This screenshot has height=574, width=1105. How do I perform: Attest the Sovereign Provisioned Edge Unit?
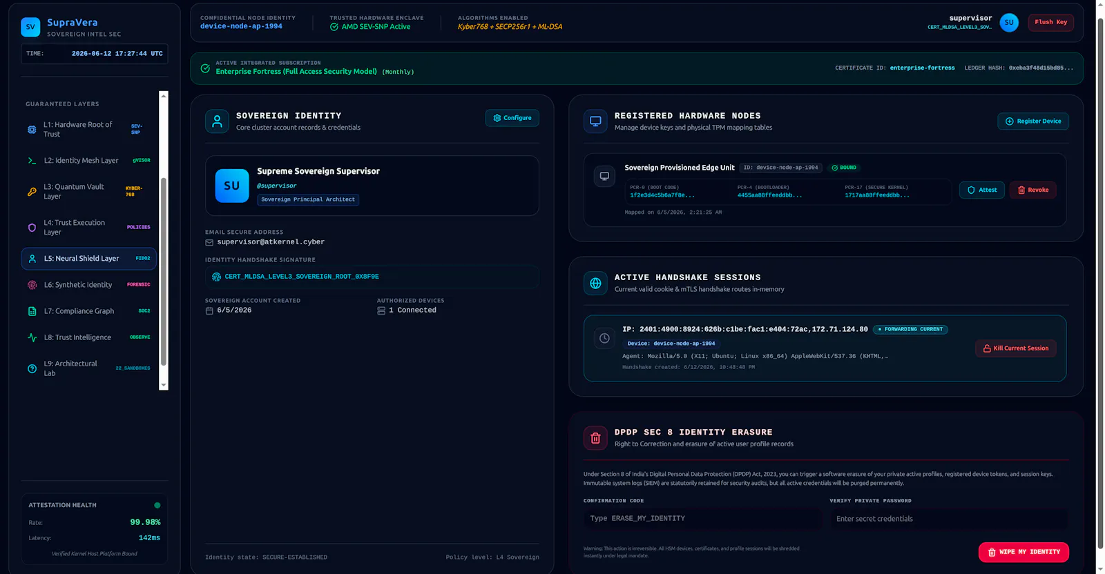pyautogui.click(x=981, y=190)
